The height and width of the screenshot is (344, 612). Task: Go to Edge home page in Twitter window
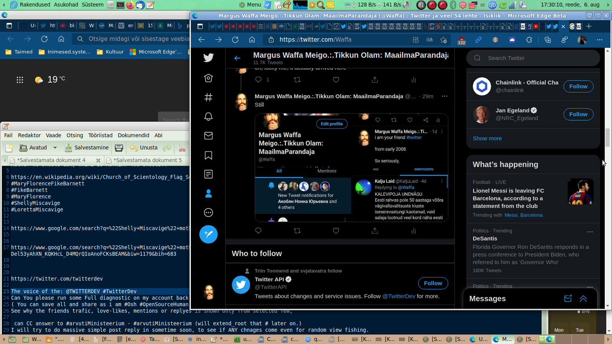click(x=252, y=40)
